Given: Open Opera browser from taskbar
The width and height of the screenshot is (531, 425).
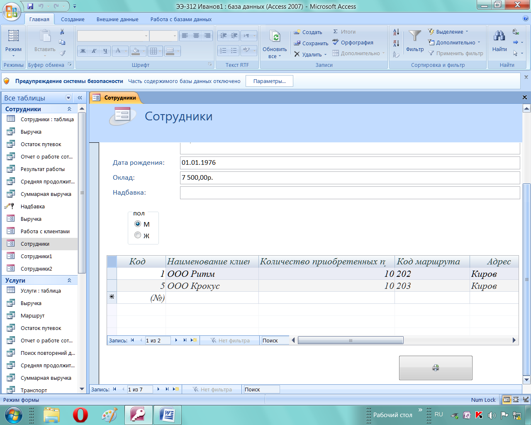Looking at the screenshot, I should pos(80,415).
